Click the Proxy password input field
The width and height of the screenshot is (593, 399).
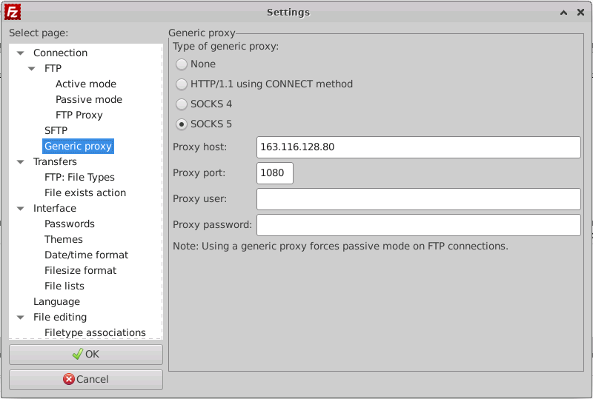(418, 225)
